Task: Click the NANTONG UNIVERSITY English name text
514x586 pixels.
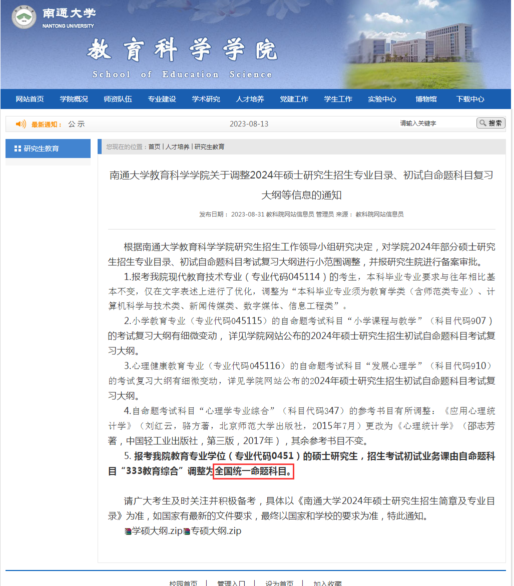Action: pyautogui.click(x=68, y=26)
